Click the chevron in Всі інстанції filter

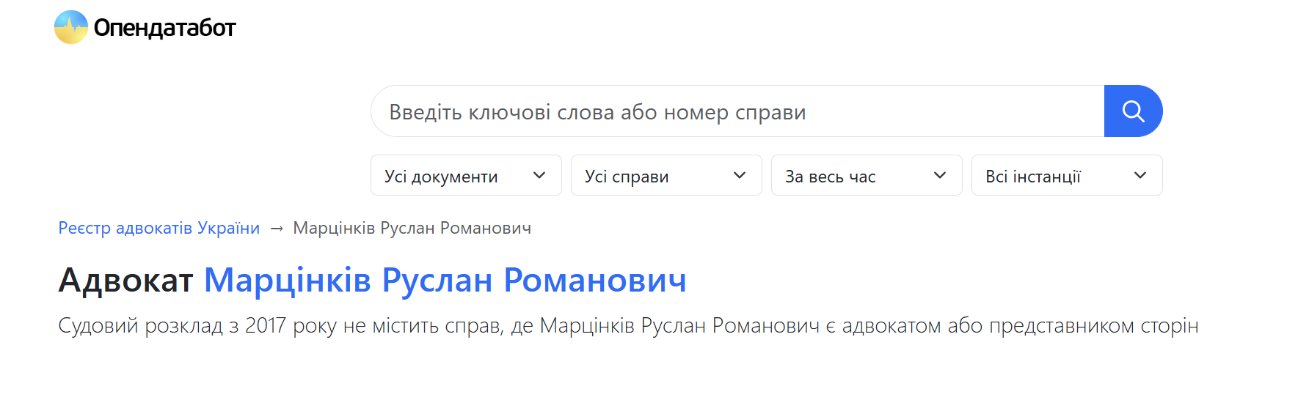(1140, 175)
